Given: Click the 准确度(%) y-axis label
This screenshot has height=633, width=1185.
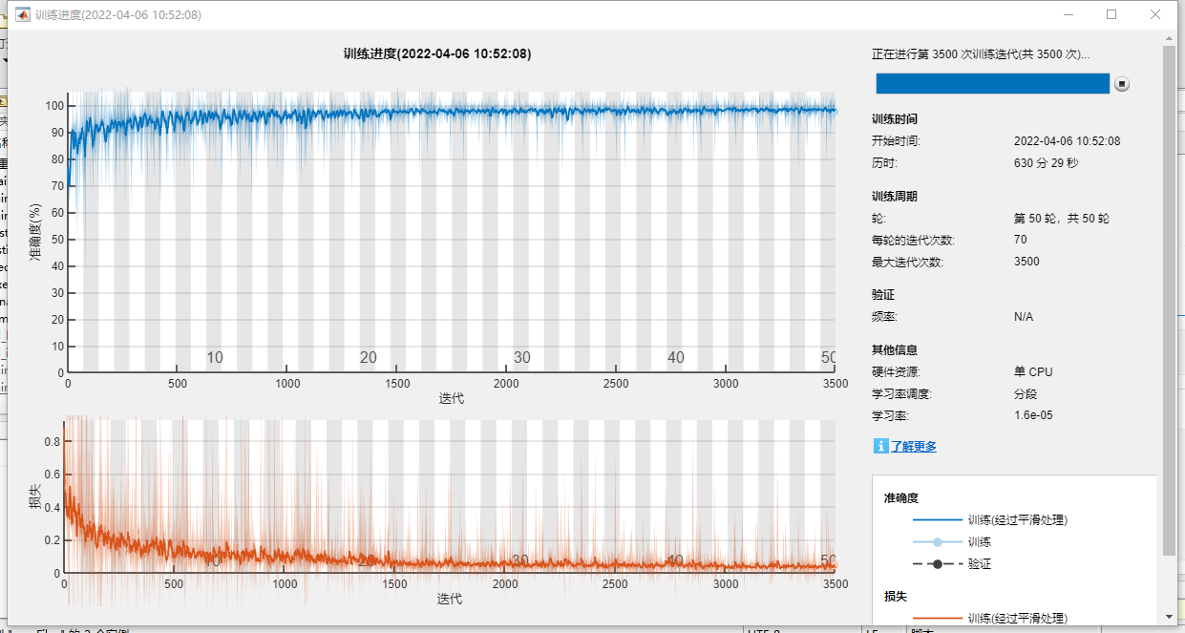Looking at the screenshot, I should [35, 230].
